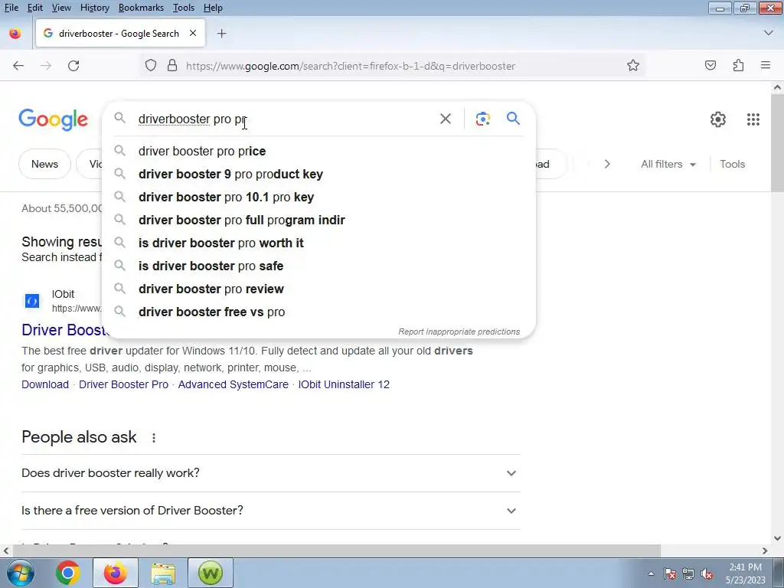The height and width of the screenshot is (588, 784).
Task: Click the vertical page scrollbar thumb
Action: (777, 143)
